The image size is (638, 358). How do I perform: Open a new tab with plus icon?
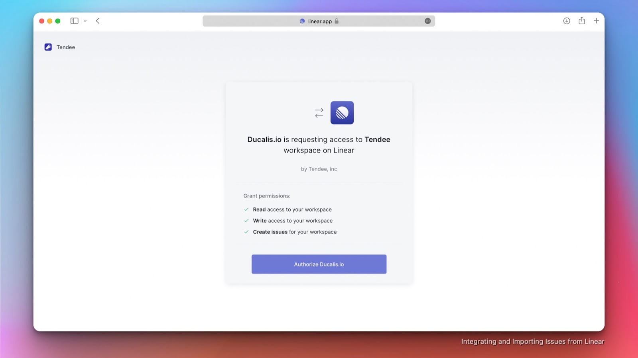pyautogui.click(x=596, y=21)
